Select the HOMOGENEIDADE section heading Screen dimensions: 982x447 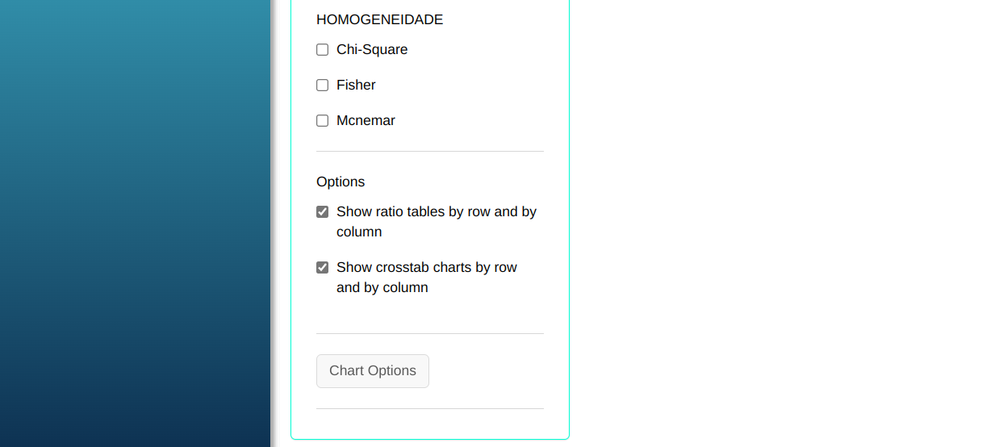coord(379,19)
